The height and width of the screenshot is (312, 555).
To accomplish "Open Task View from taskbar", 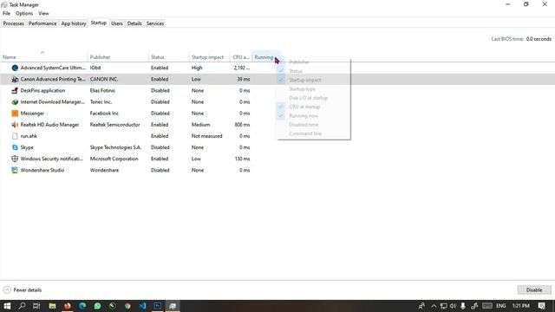I will point(36,306).
